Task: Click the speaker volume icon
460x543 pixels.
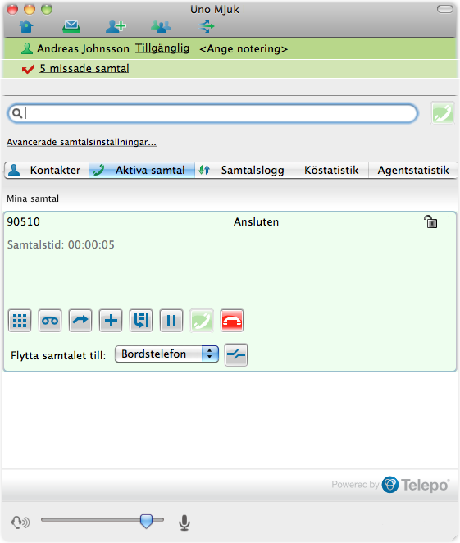Action: pyautogui.click(x=20, y=522)
